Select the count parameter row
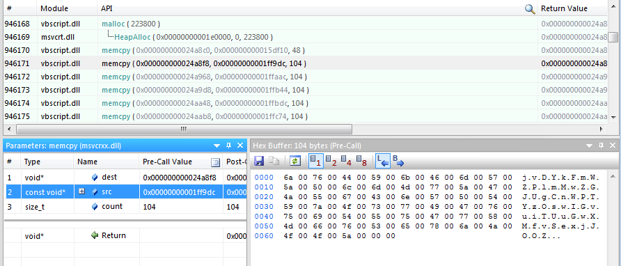The width and height of the screenshot is (621, 266). (x=125, y=207)
